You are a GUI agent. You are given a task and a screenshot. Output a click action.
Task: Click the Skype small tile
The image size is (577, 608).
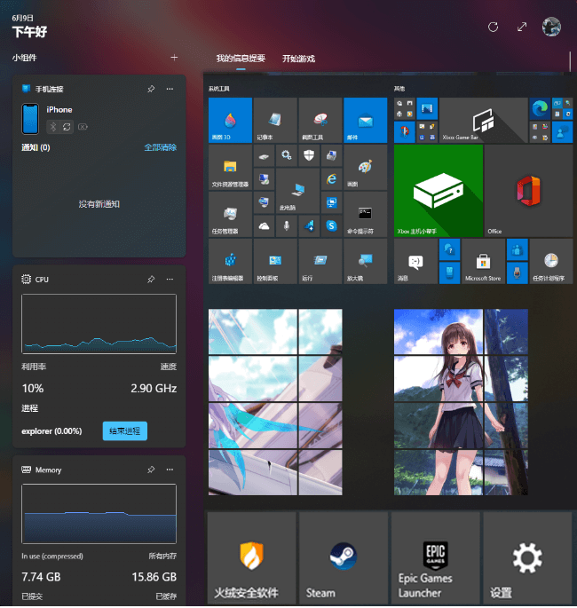(331, 225)
